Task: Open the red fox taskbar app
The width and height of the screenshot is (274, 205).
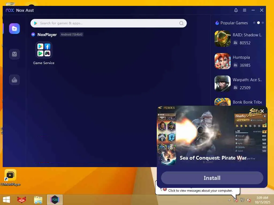Action: click(x=22, y=200)
